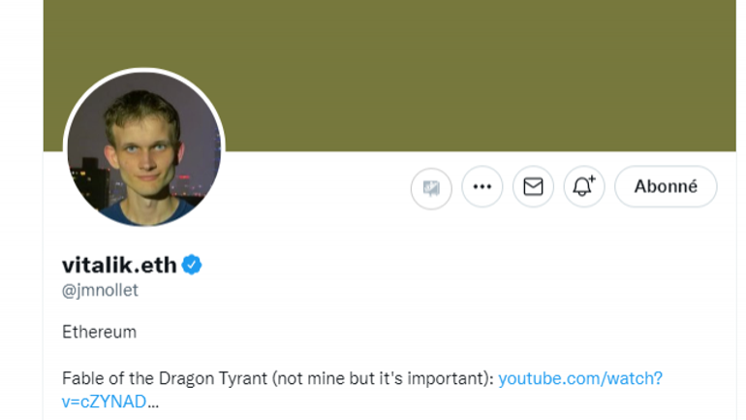Click the white border ring around the avatar
746x420 pixels.
pos(143,72)
